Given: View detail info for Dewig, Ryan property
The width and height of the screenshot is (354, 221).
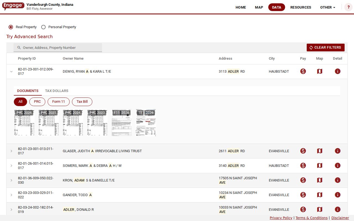Looking at the screenshot, I should (337, 71).
